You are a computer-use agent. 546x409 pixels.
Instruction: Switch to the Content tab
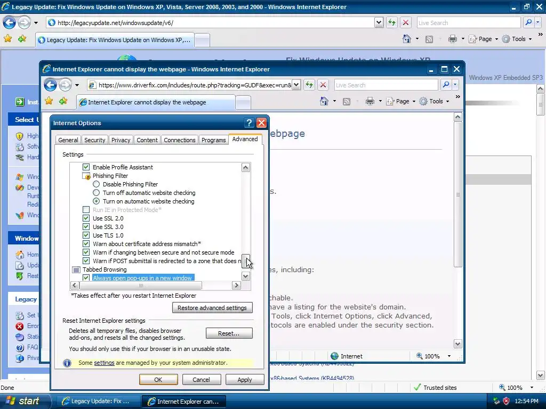[147, 140]
